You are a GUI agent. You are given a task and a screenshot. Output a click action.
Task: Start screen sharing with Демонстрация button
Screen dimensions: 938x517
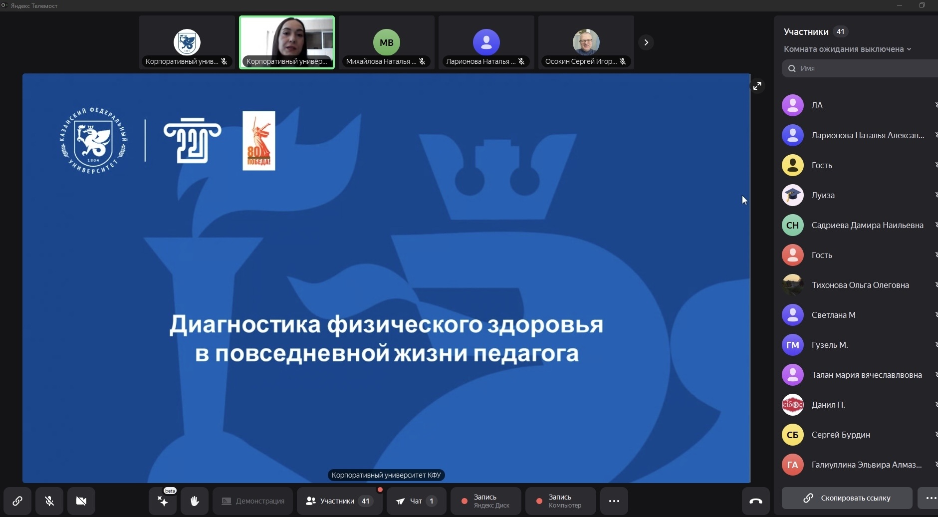[x=253, y=501]
